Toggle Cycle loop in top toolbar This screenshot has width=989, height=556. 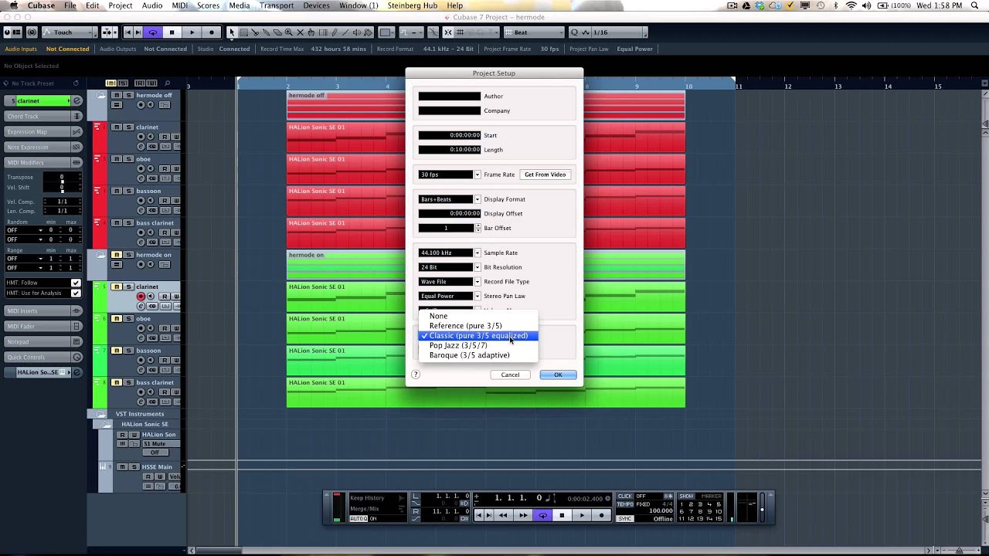pos(152,32)
